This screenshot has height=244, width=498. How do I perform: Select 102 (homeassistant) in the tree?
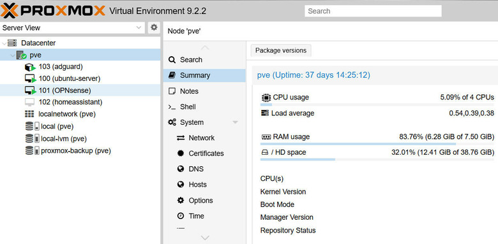[80, 102]
